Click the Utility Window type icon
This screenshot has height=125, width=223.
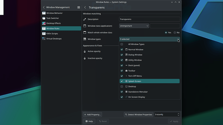click(x=126, y=60)
